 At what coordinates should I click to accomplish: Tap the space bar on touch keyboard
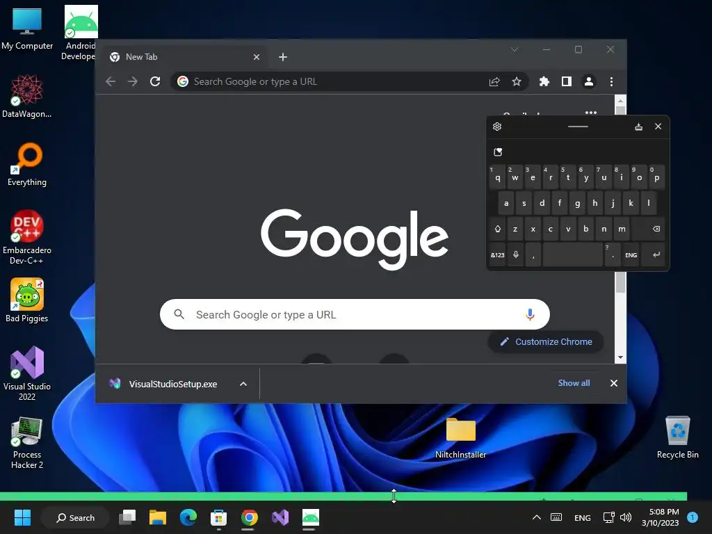(573, 254)
